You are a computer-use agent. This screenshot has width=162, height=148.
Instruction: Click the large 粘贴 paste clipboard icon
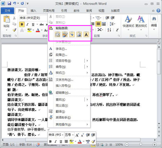pyautogui.click(x=6, y=19)
